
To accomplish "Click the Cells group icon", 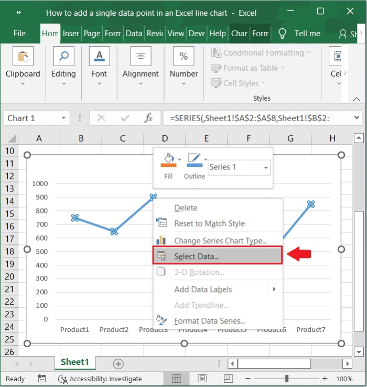I will [336, 56].
